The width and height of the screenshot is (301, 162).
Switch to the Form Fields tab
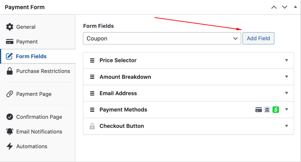[31, 56]
